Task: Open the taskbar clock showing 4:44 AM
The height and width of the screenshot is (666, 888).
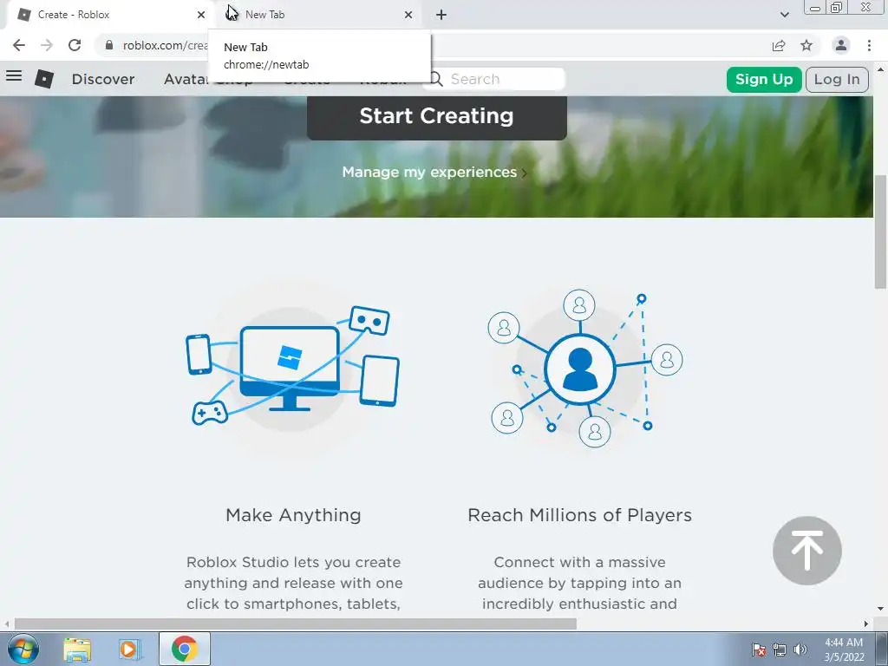Action: pos(844,650)
